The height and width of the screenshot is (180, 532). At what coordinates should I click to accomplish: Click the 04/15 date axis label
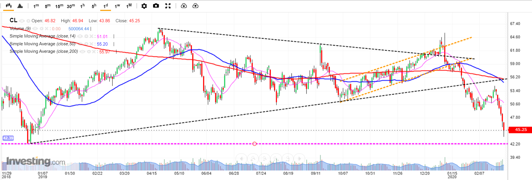[x=152, y=173]
